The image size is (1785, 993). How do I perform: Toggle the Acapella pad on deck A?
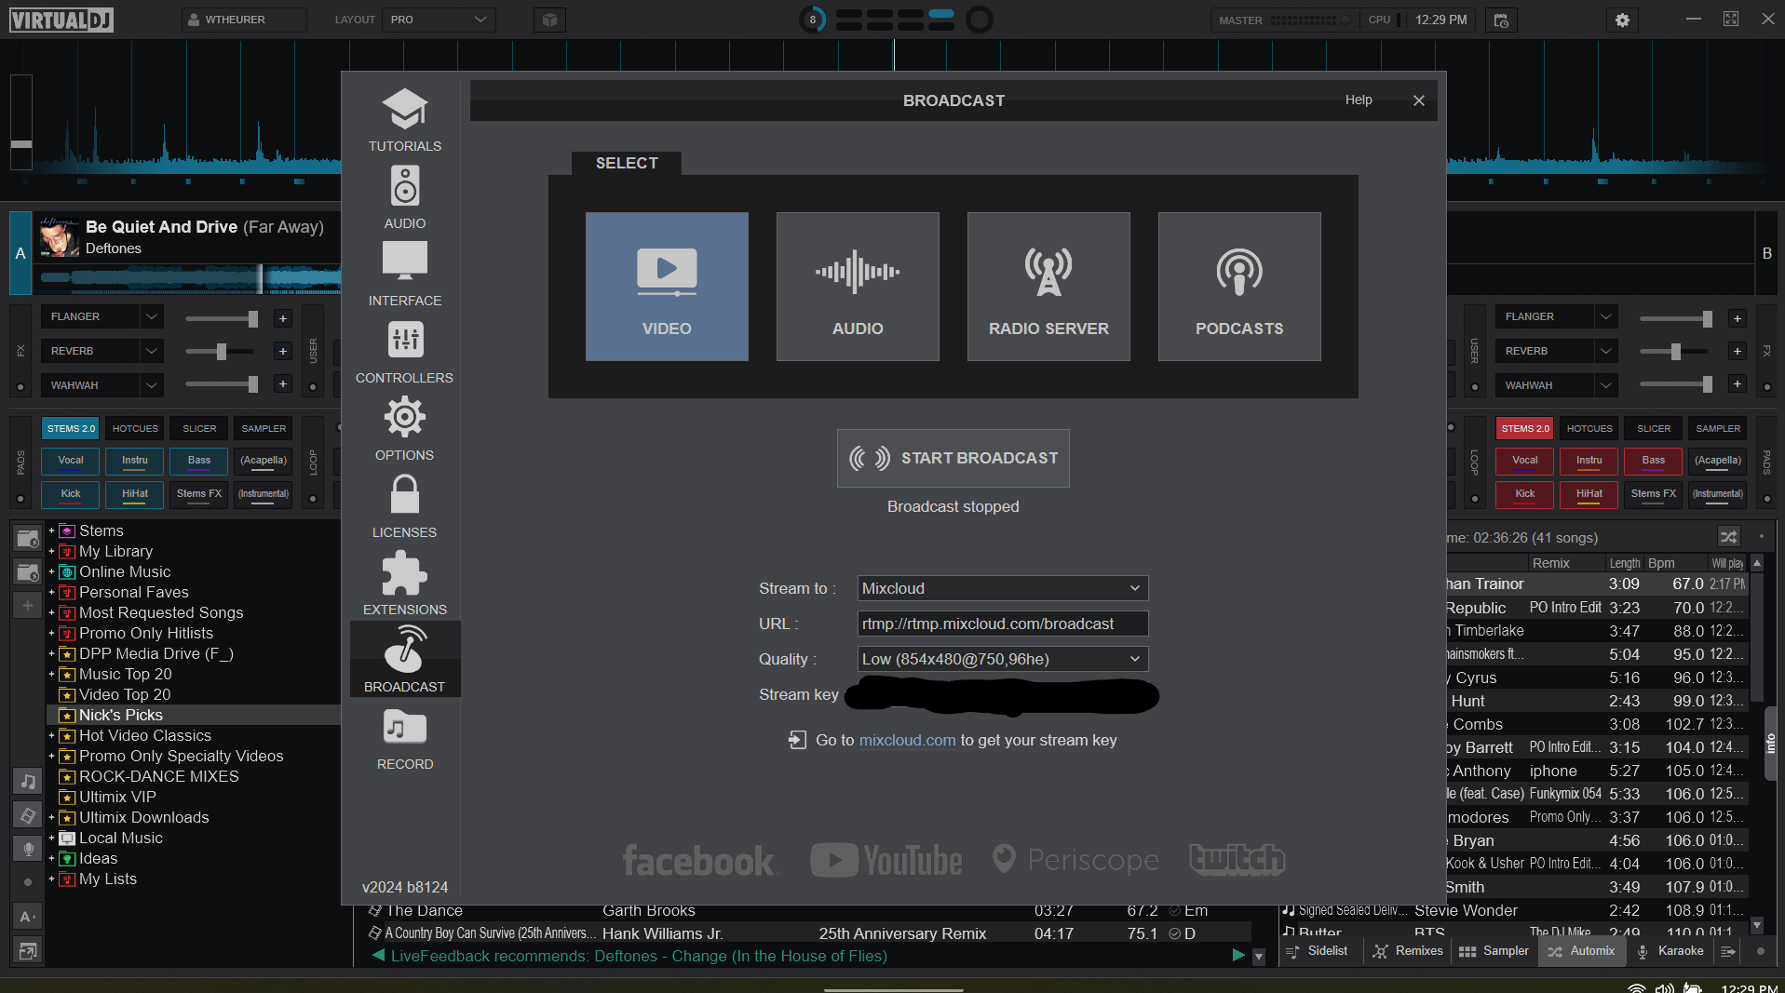[x=264, y=461]
